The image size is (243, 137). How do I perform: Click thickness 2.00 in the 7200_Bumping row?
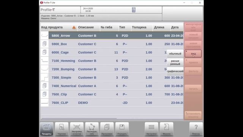tap(148, 69)
